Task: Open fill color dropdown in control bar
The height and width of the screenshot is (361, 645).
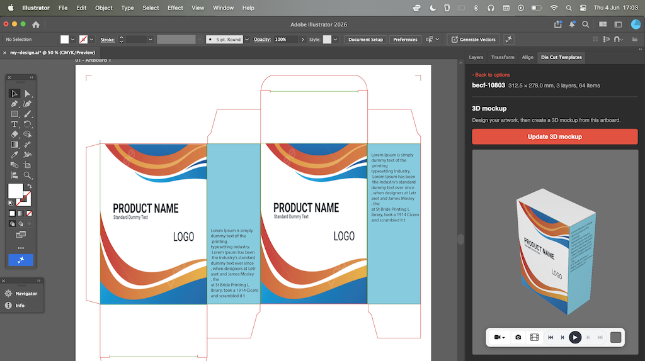Action: point(73,40)
